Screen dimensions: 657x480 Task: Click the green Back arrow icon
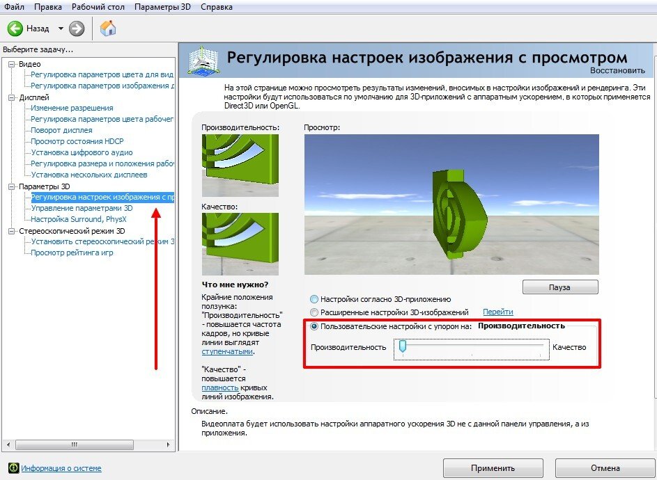click(x=15, y=29)
